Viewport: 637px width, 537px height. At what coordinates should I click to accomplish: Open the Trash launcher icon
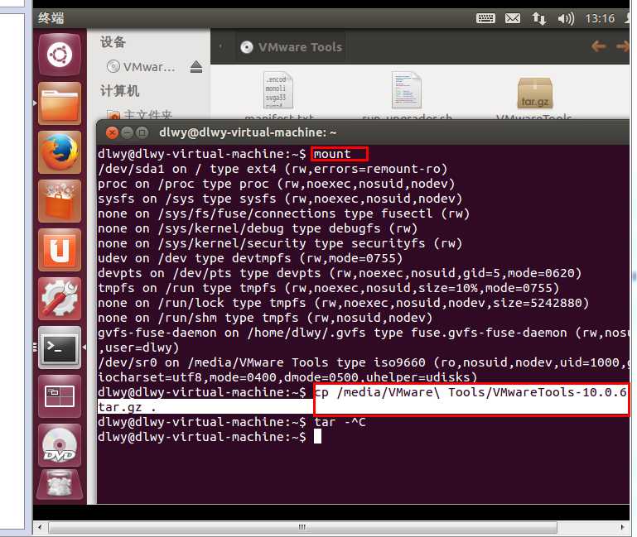[x=60, y=485]
